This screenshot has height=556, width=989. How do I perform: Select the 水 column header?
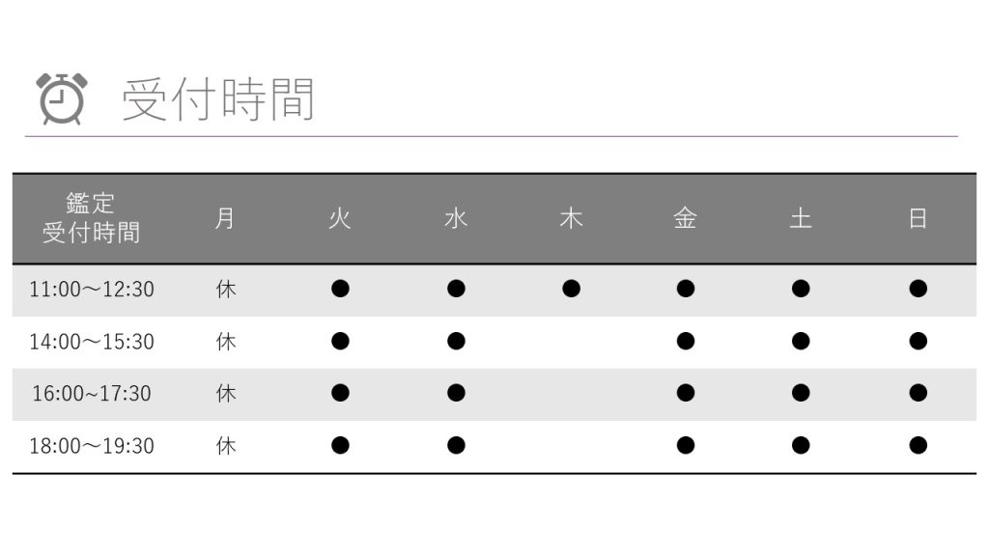456,219
